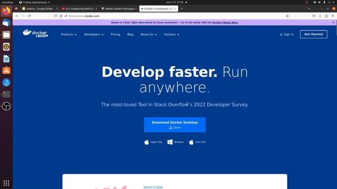Show applications grid
This screenshot has width=337, height=189.
coord(6,183)
